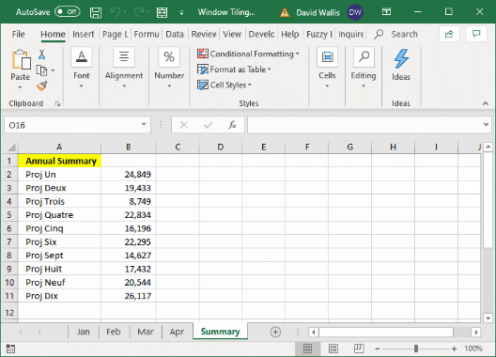Select column B header

point(129,147)
